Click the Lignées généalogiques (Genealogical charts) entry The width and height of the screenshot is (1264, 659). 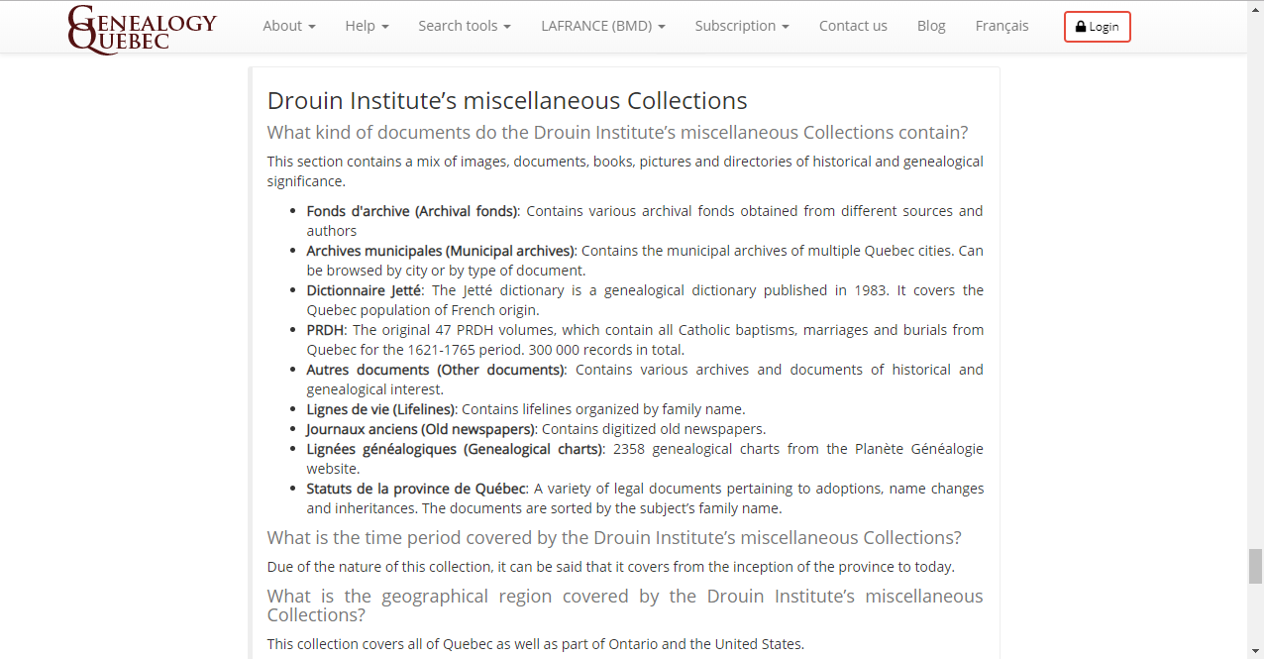(x=455, y=449)
